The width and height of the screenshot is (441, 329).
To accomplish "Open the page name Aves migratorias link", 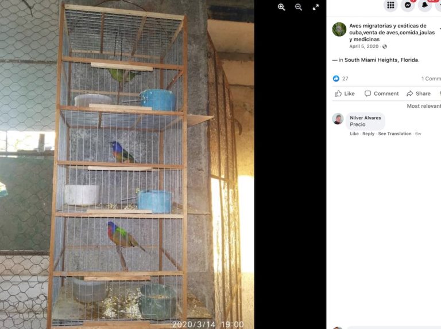I will [x=392, y=32].
